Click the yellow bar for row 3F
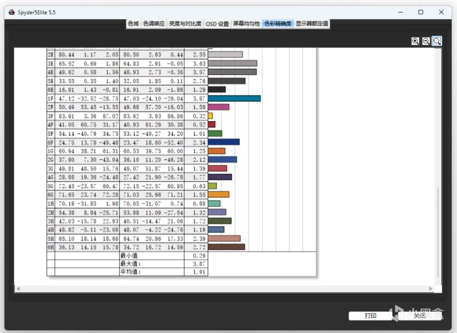 pos(210,116)
